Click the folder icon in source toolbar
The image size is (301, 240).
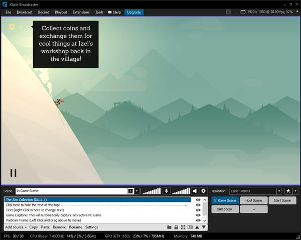point(169,227)
